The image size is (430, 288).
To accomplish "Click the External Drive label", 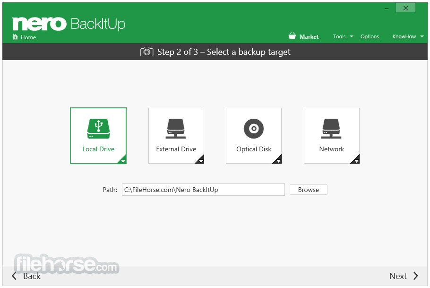I will click(x=176, y=149).
